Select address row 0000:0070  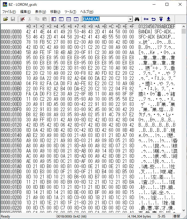[11, 68]
